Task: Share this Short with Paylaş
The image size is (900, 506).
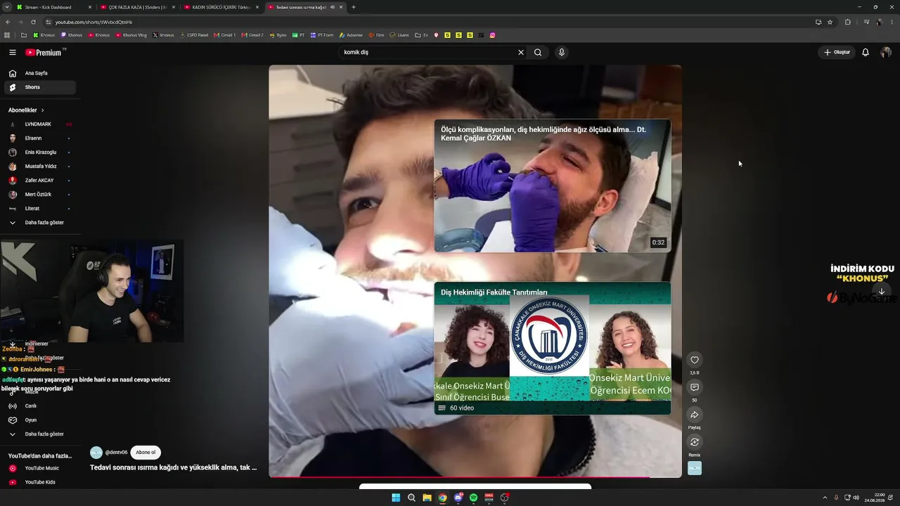Action: (695, 415)
